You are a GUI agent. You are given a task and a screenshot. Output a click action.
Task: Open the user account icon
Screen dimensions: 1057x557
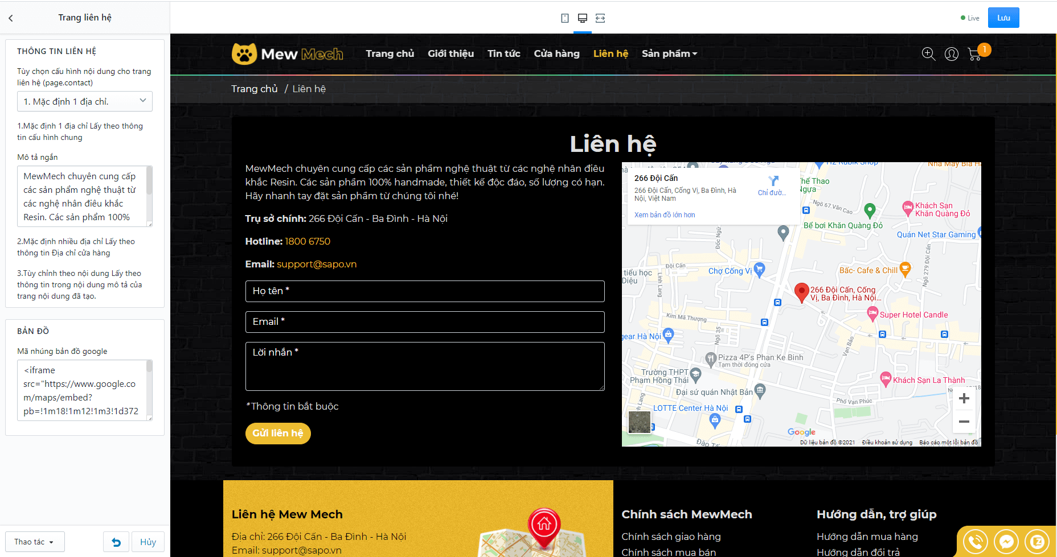tap(952, 54)
